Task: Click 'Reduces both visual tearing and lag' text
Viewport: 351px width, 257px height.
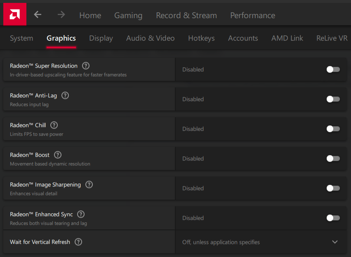Action: tap(48, 223)
